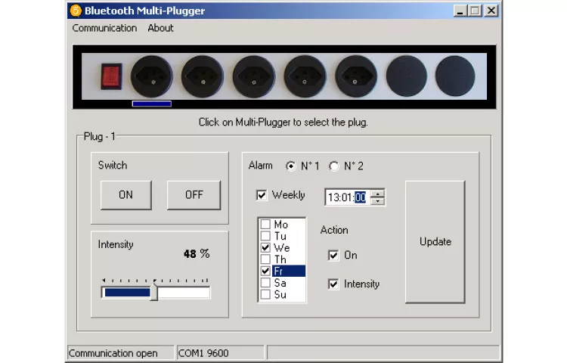Click the sixth blank round plug cover
Image resolution: width=567 pixels, height=363 pixels.
tap(406, 76)
